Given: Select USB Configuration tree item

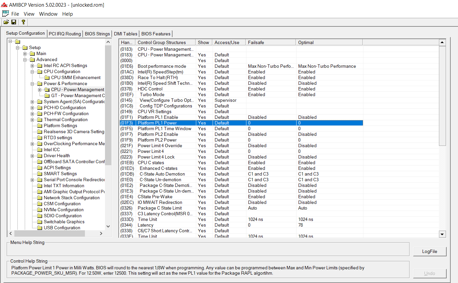Looking at the screenshot, I should (62, 228).
